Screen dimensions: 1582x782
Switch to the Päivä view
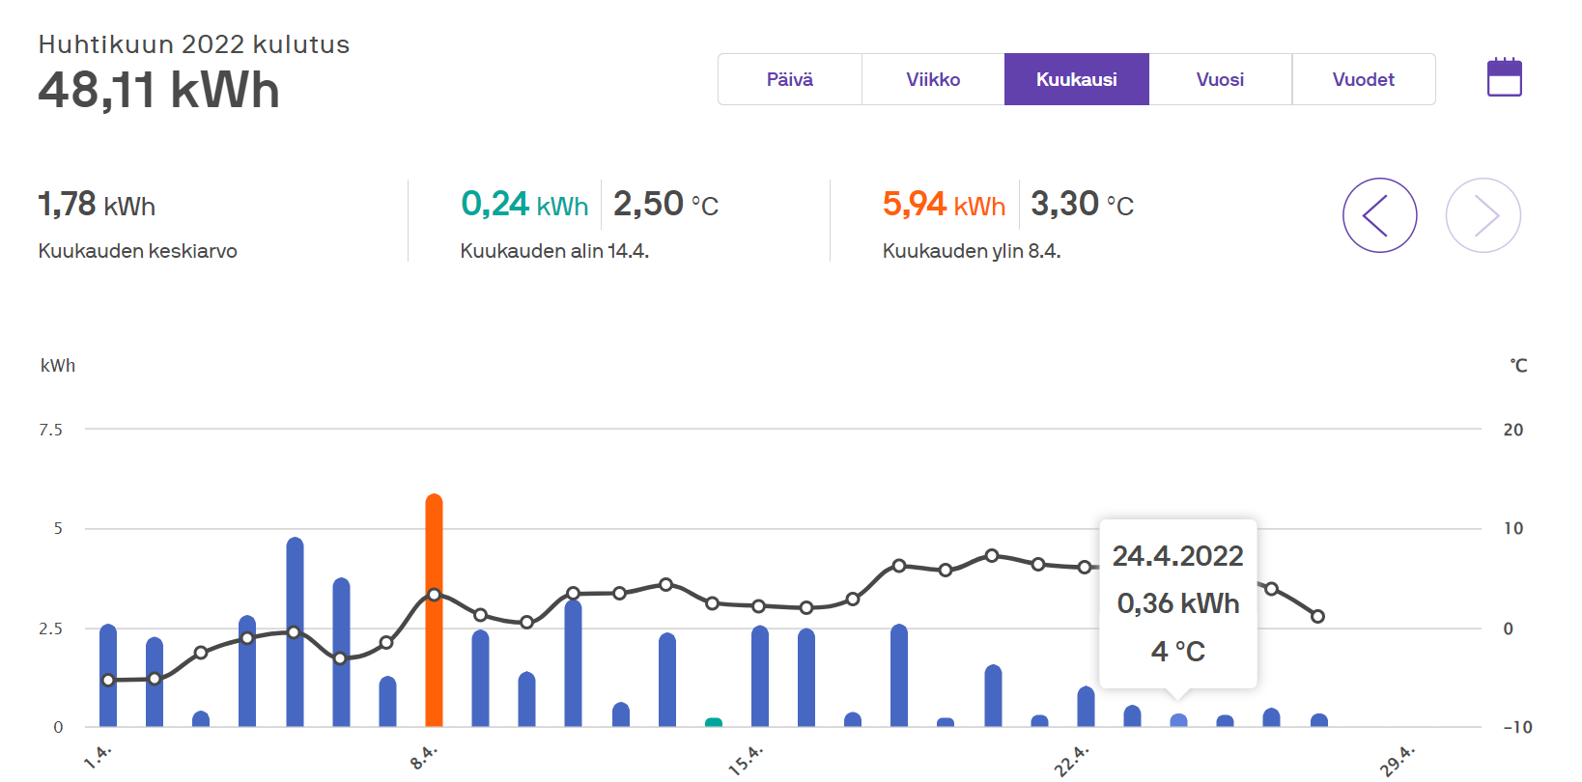pyautogui.click(x=790, y=79)
